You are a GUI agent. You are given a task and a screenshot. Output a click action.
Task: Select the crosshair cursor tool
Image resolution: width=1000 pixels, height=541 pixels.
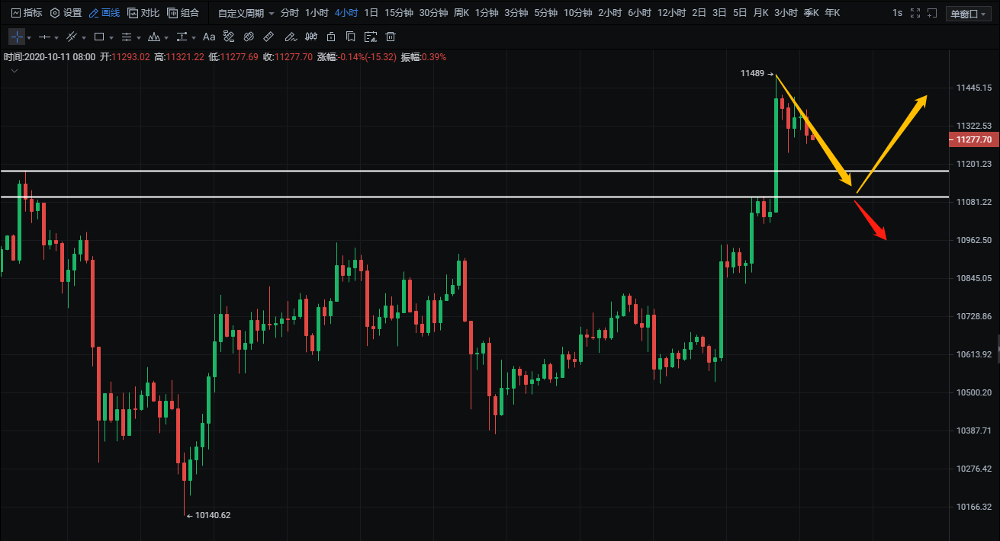pos(17,37)
